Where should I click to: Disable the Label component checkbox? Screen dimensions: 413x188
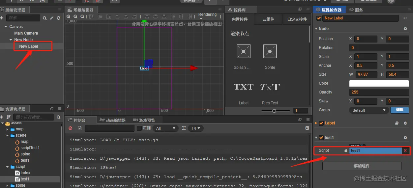point(321,123)
